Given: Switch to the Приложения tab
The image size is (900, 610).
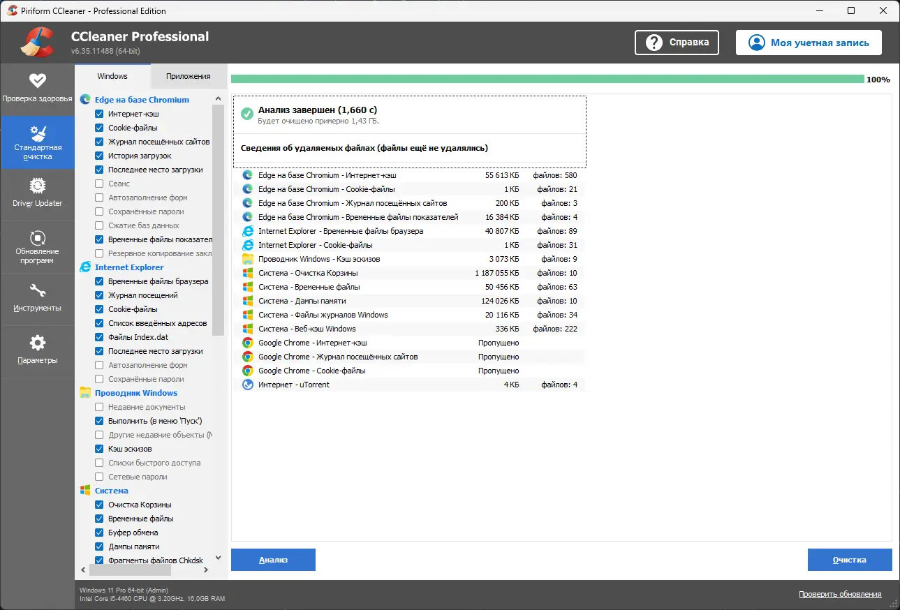Looking at the screenshot, I should click(x=188, y=76).
